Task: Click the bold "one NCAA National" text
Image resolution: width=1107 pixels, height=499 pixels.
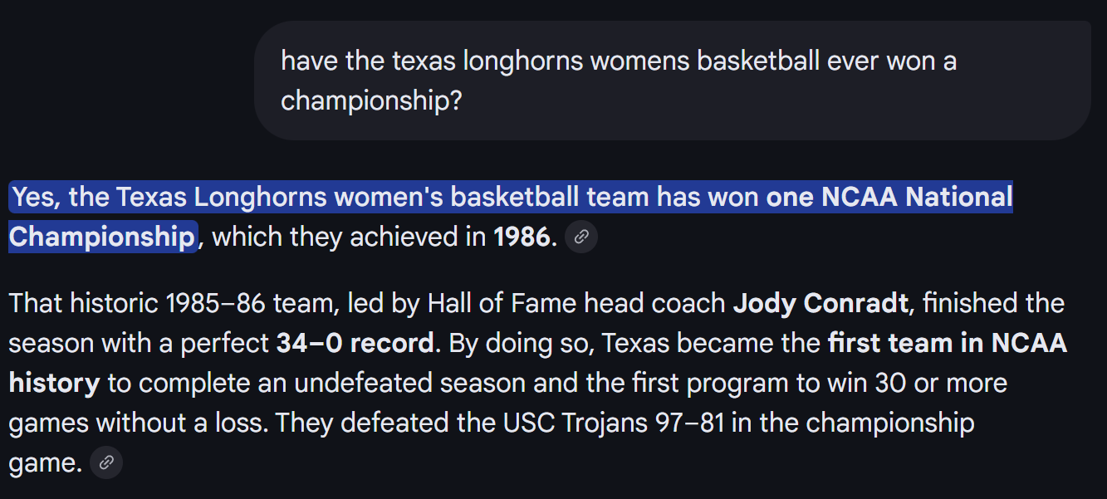Action: [889, 198]
